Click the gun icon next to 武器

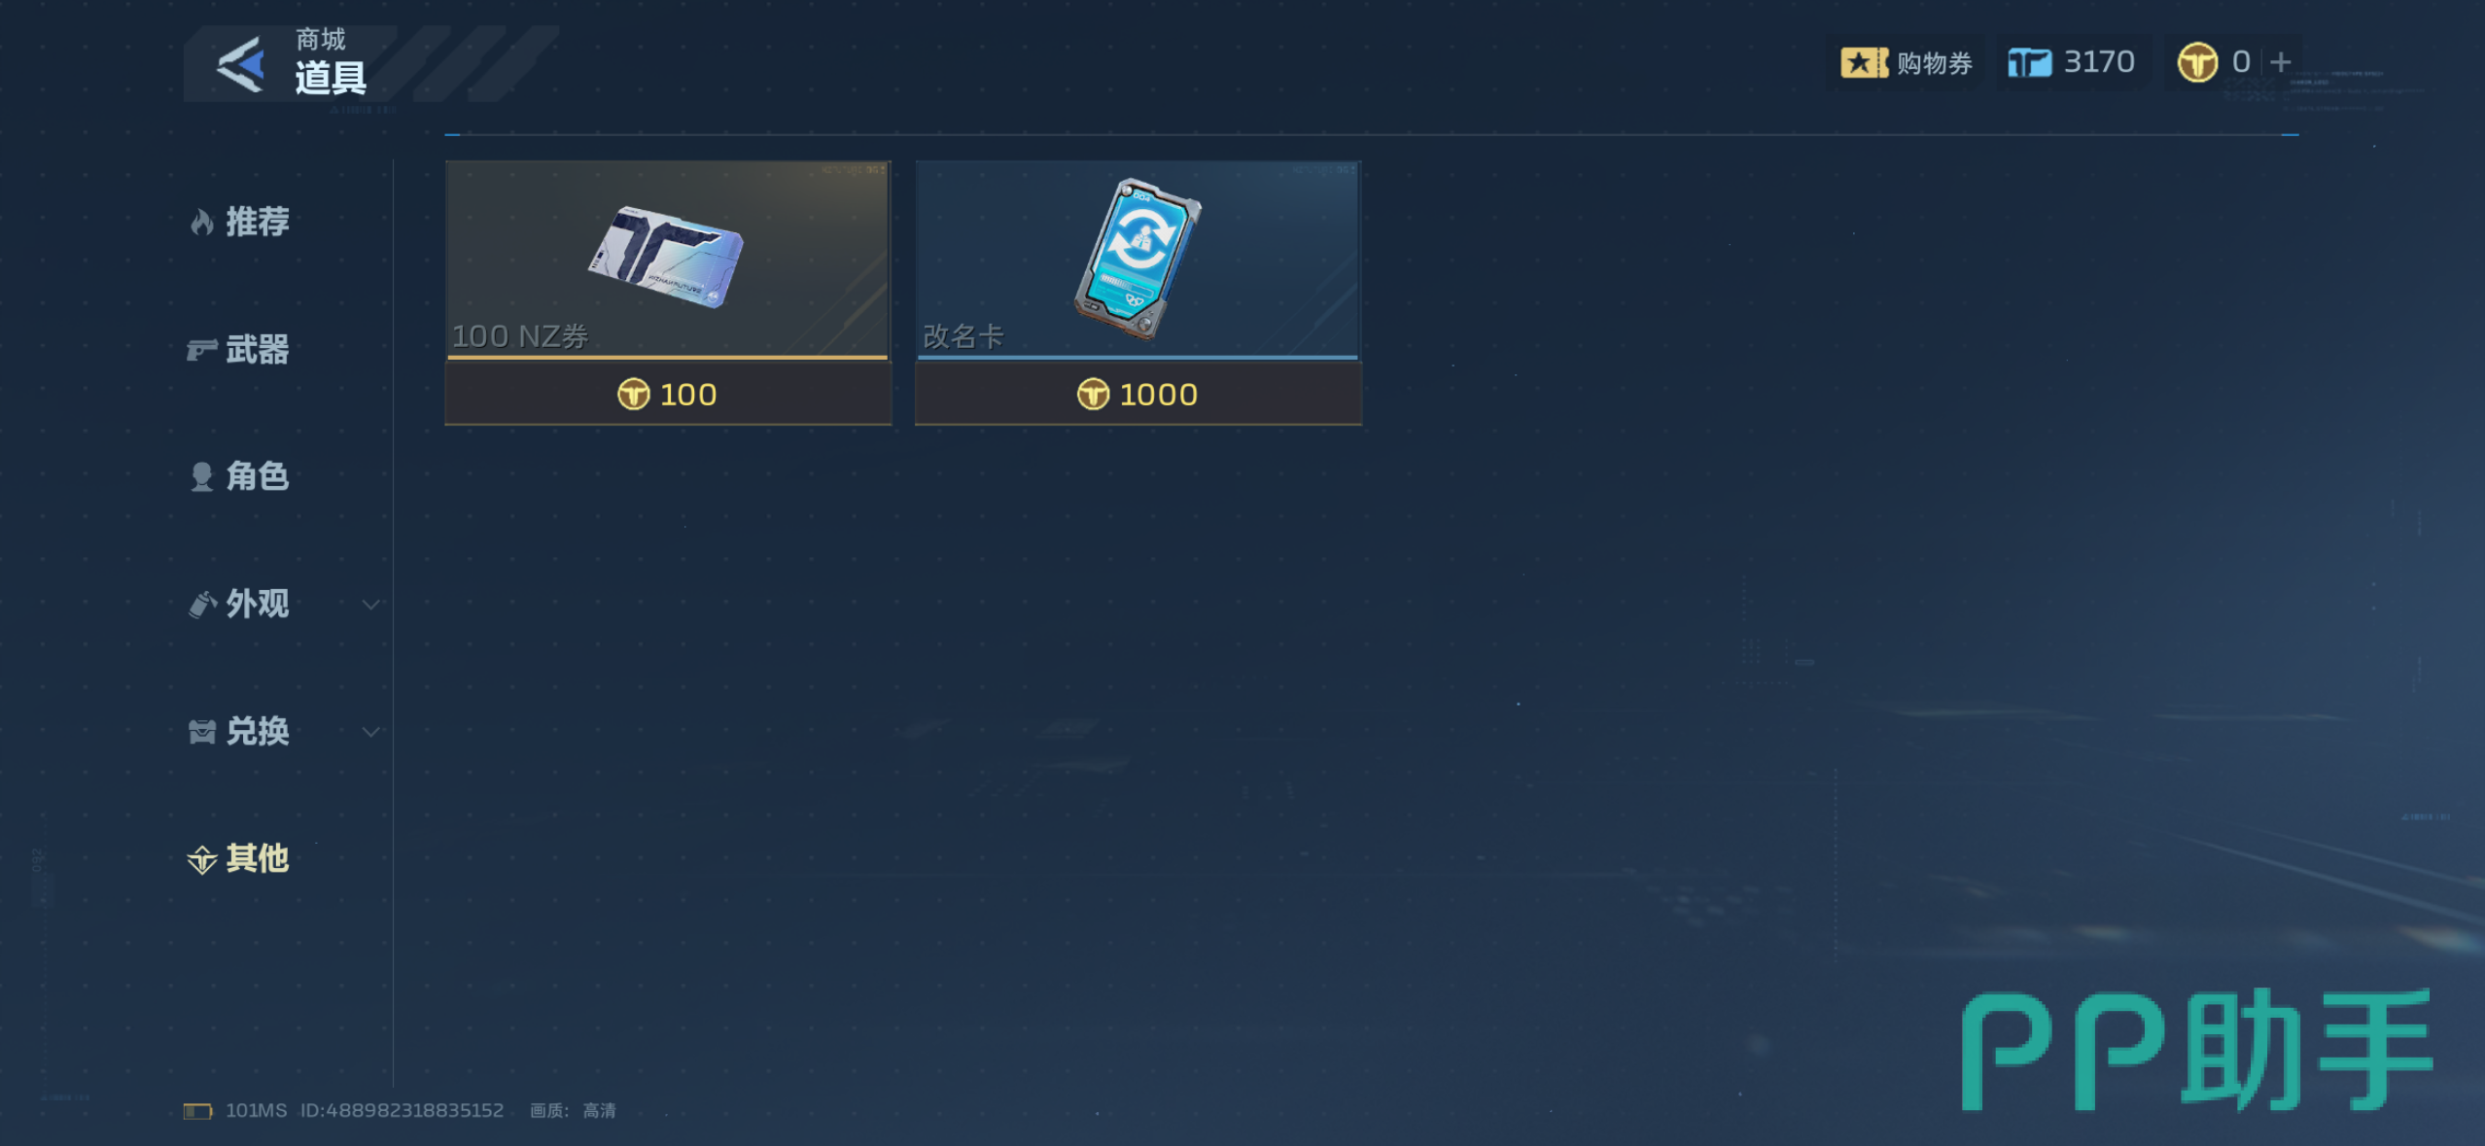coord(201,350)
